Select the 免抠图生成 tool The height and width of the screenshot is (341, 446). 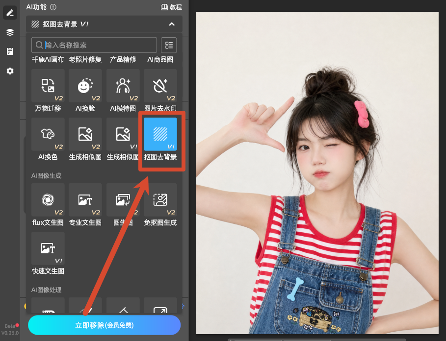[160, 200]
